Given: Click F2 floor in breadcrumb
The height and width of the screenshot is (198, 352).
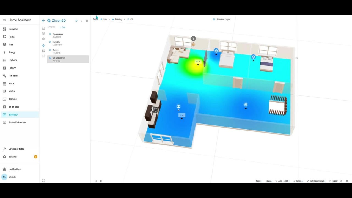Looking at the screenshot, I should tap(130, 19).
